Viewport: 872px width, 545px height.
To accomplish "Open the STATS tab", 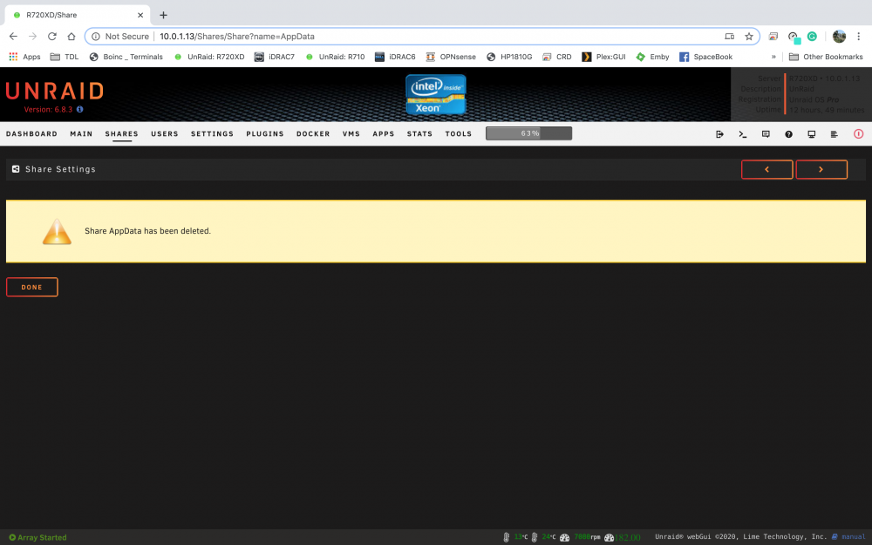I will coord(419,133).
